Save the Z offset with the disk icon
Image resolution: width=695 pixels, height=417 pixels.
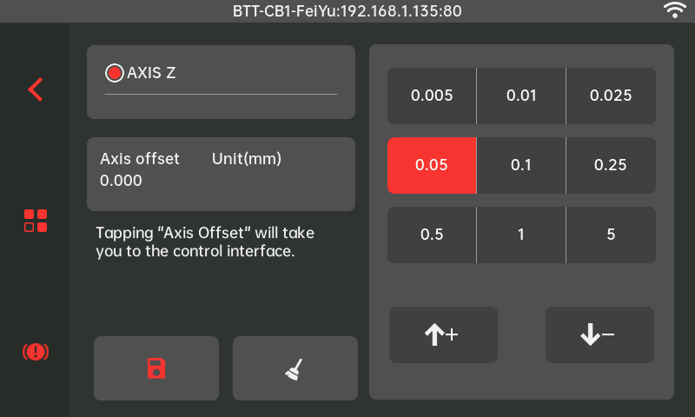pyautogui.click(x=156, y=368)
